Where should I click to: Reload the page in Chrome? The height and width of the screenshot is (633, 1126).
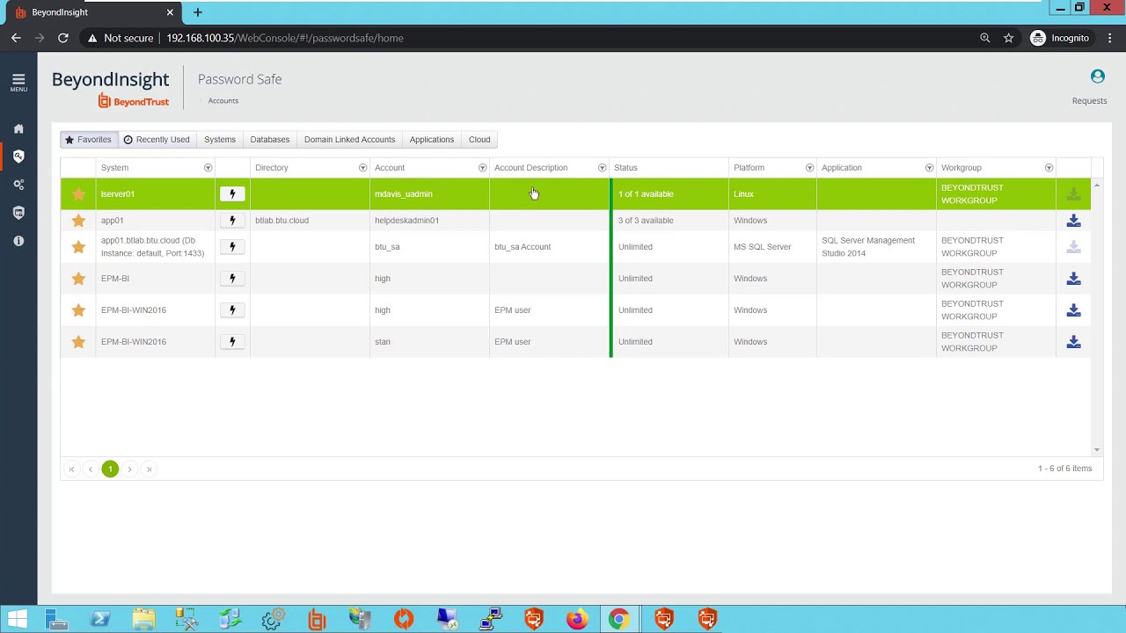63,38
